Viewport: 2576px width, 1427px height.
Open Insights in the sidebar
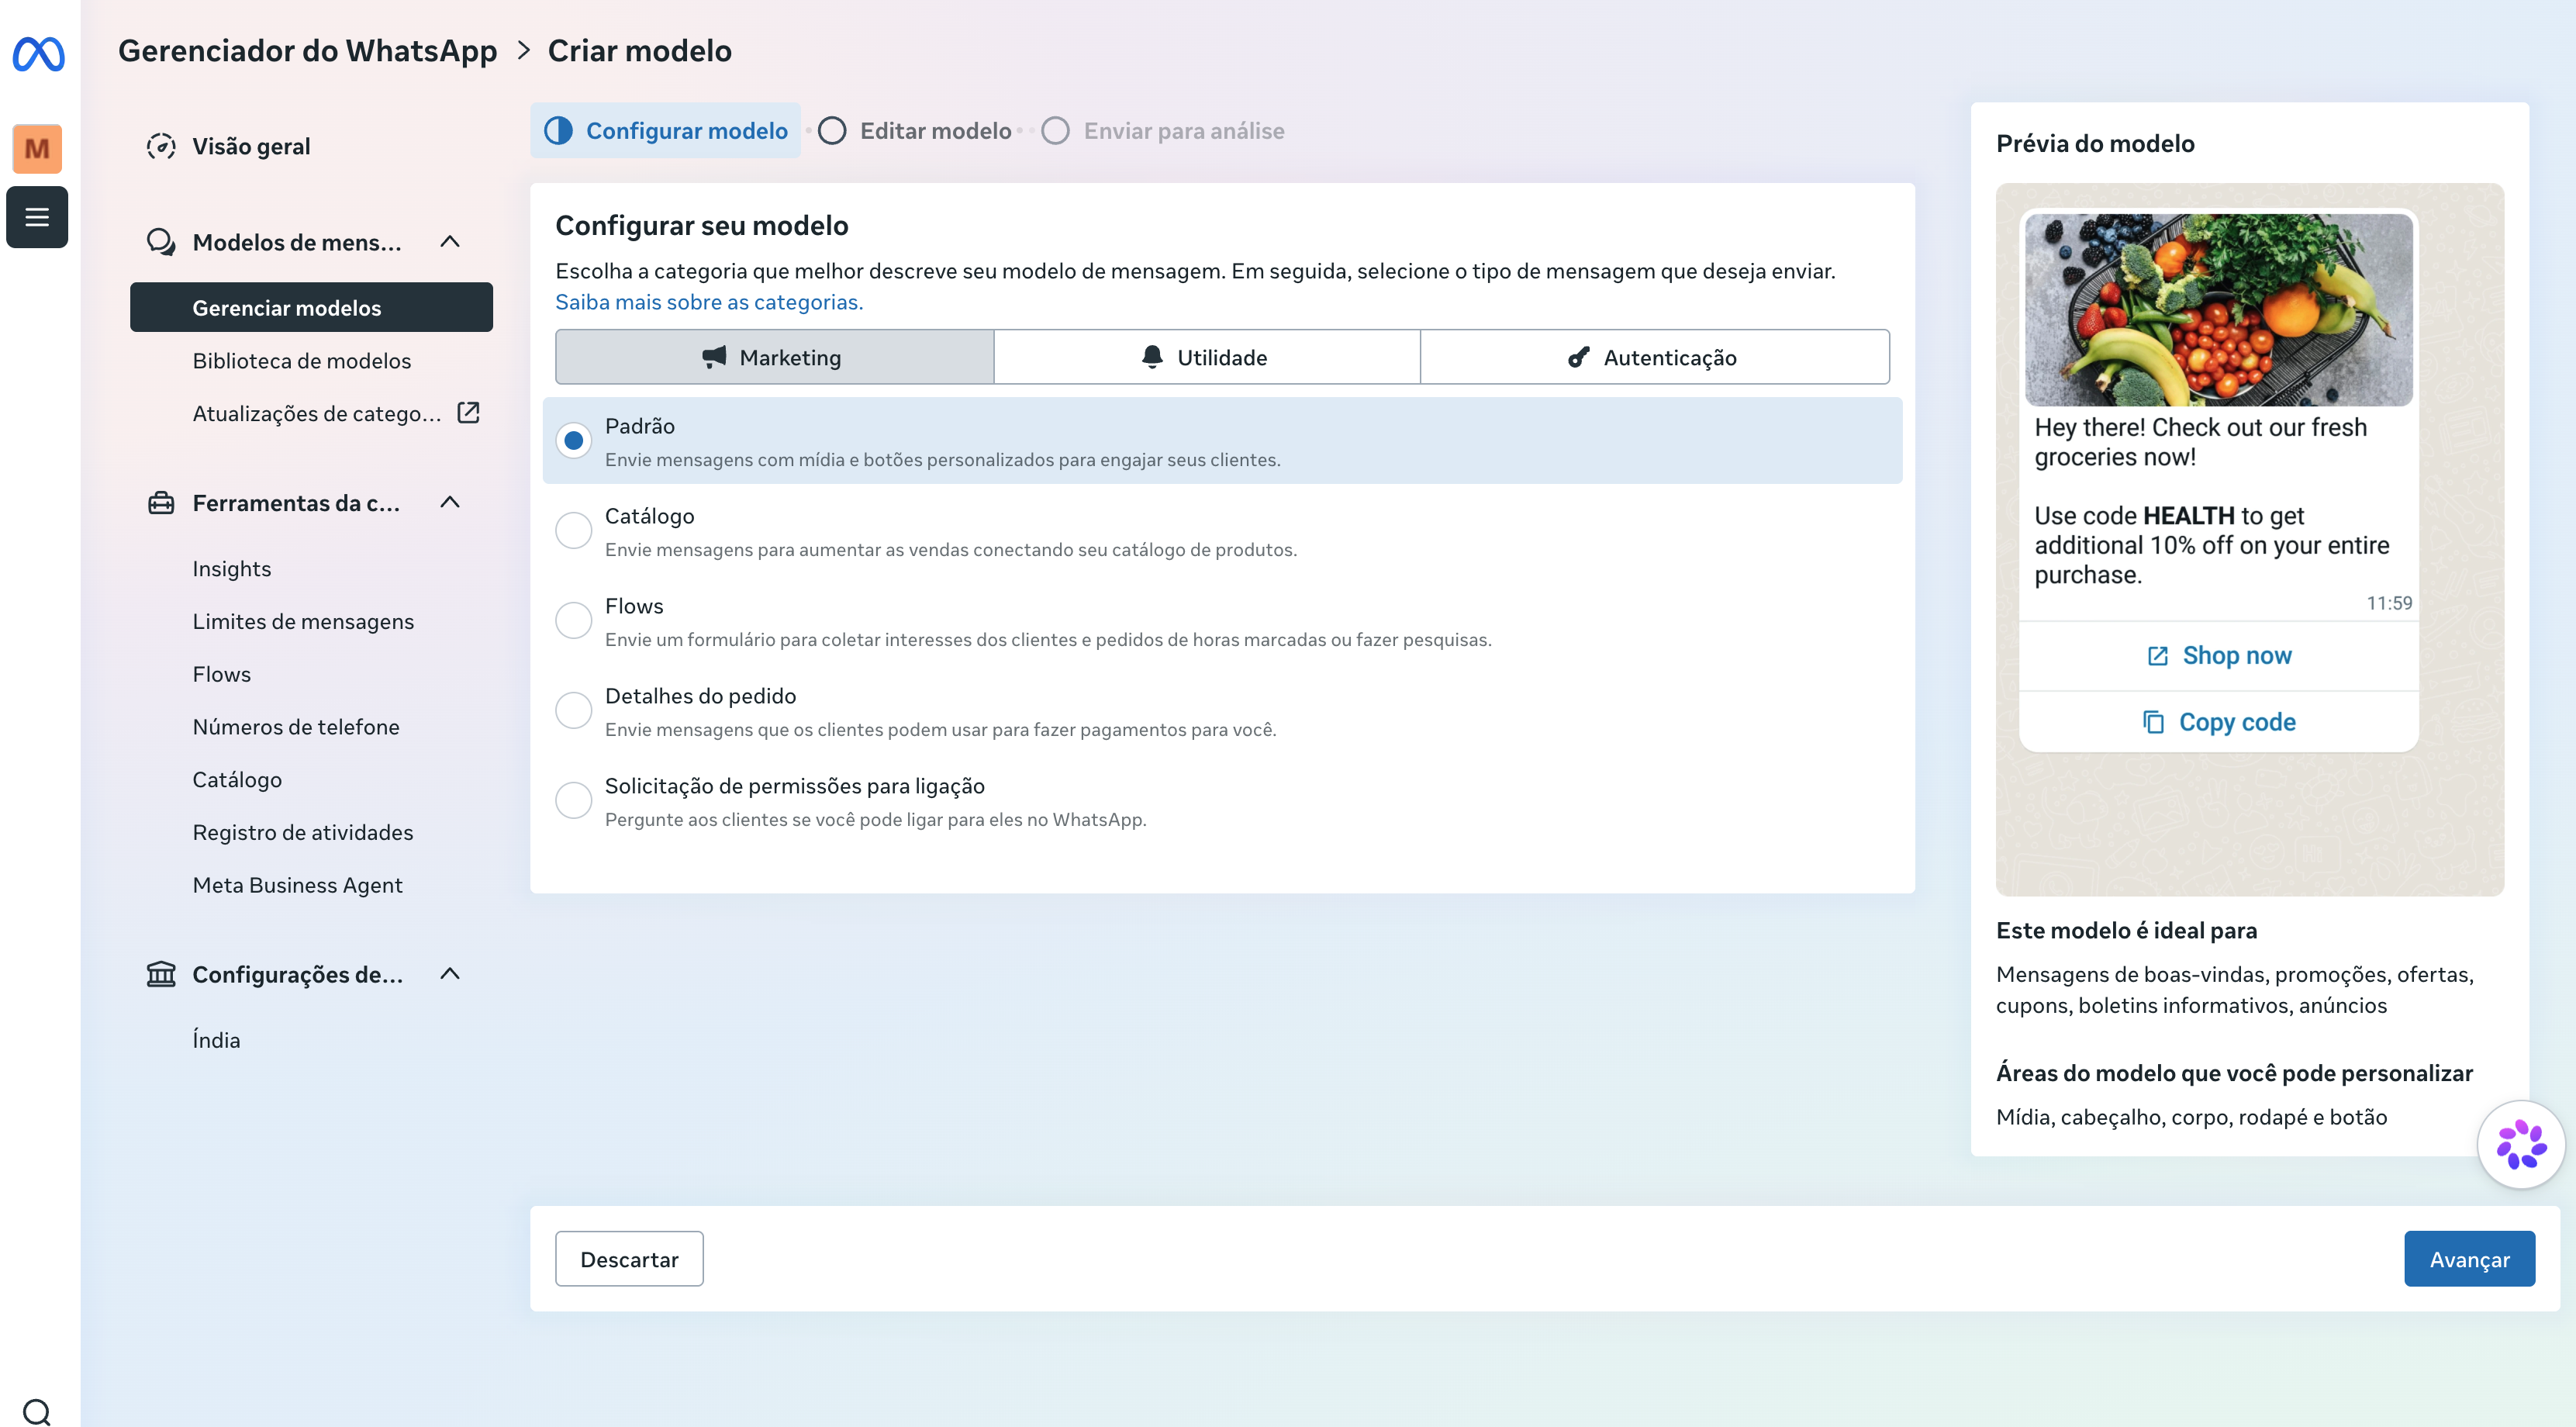click(x=232, y=569)
